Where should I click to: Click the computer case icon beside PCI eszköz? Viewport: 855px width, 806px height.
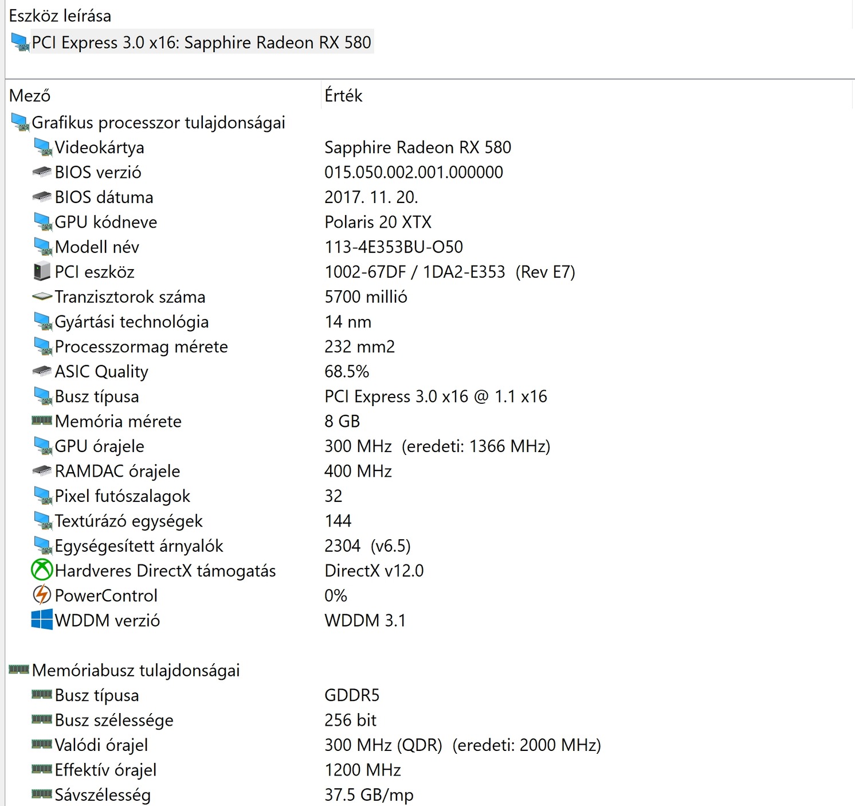tap(41, 271)
